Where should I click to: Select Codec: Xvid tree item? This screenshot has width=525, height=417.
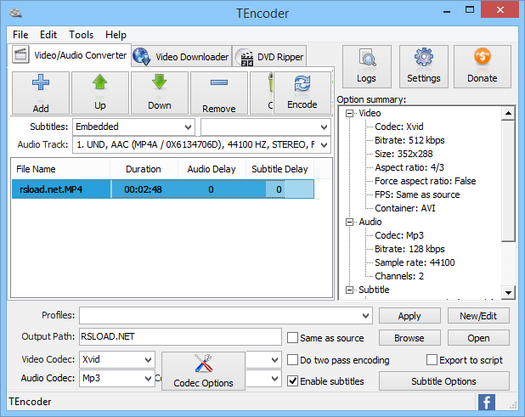click(x=399, y=127)
